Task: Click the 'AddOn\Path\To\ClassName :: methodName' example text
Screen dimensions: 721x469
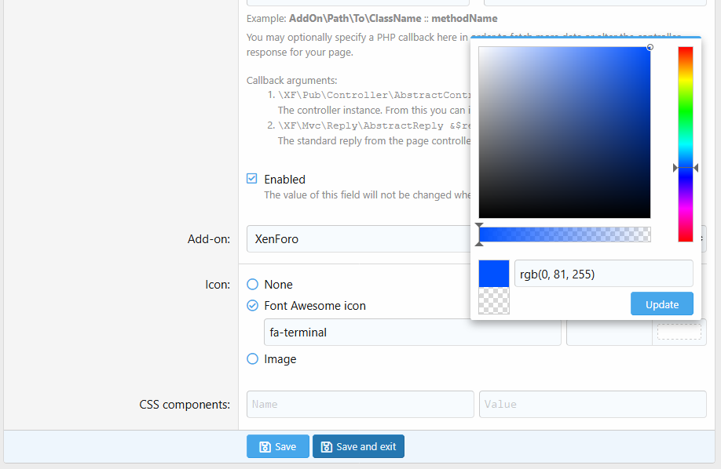Action: pos(393,18)
